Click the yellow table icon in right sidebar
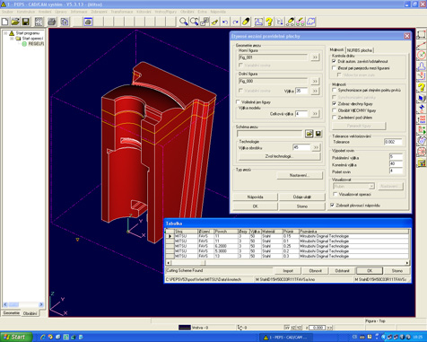The image size is (427, 342). (x=422, y=162)
